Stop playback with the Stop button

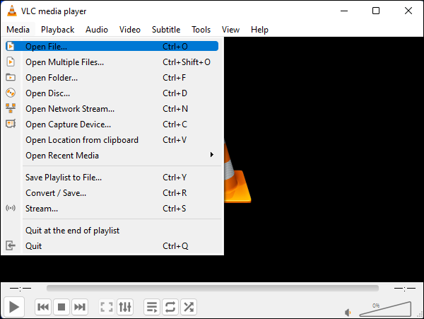[61, 307]
